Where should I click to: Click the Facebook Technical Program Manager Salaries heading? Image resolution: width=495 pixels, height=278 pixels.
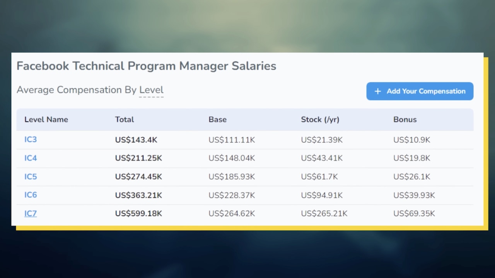pyautogui.click(x=146, y=66)
